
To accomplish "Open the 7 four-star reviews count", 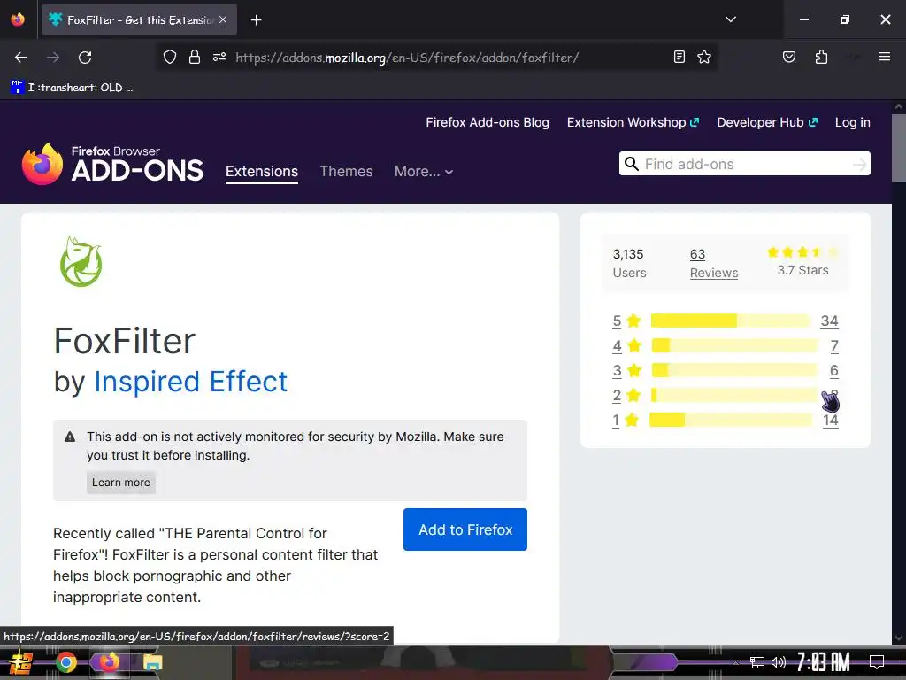I will 833,346.
